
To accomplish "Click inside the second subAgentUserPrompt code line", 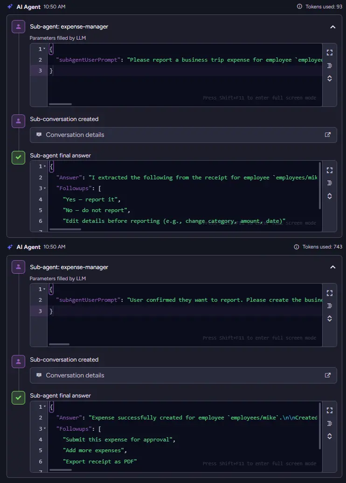I will tap(187, 300).
